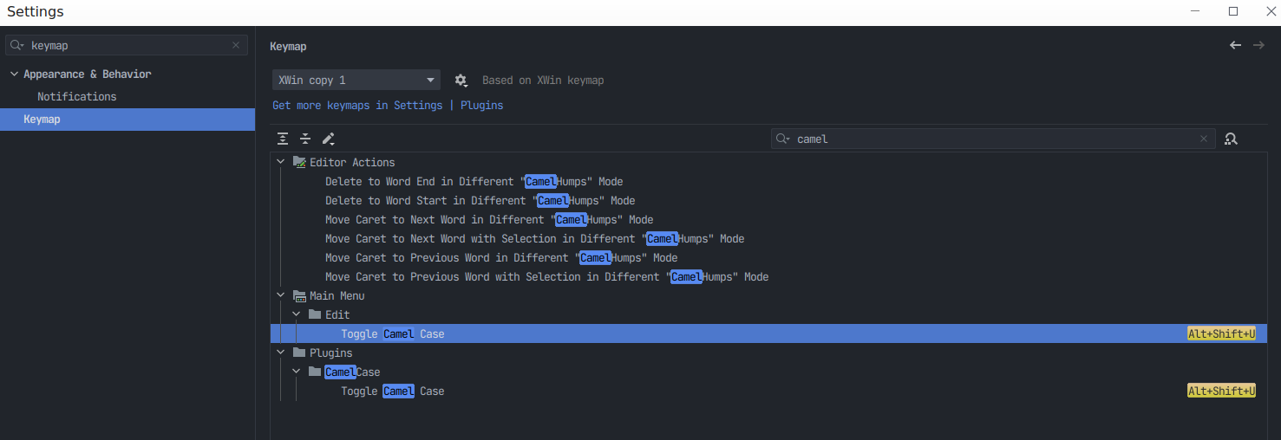Collapse the Plugins group
The height and width of the screenshot is (440, 1281).
[280, 353]
